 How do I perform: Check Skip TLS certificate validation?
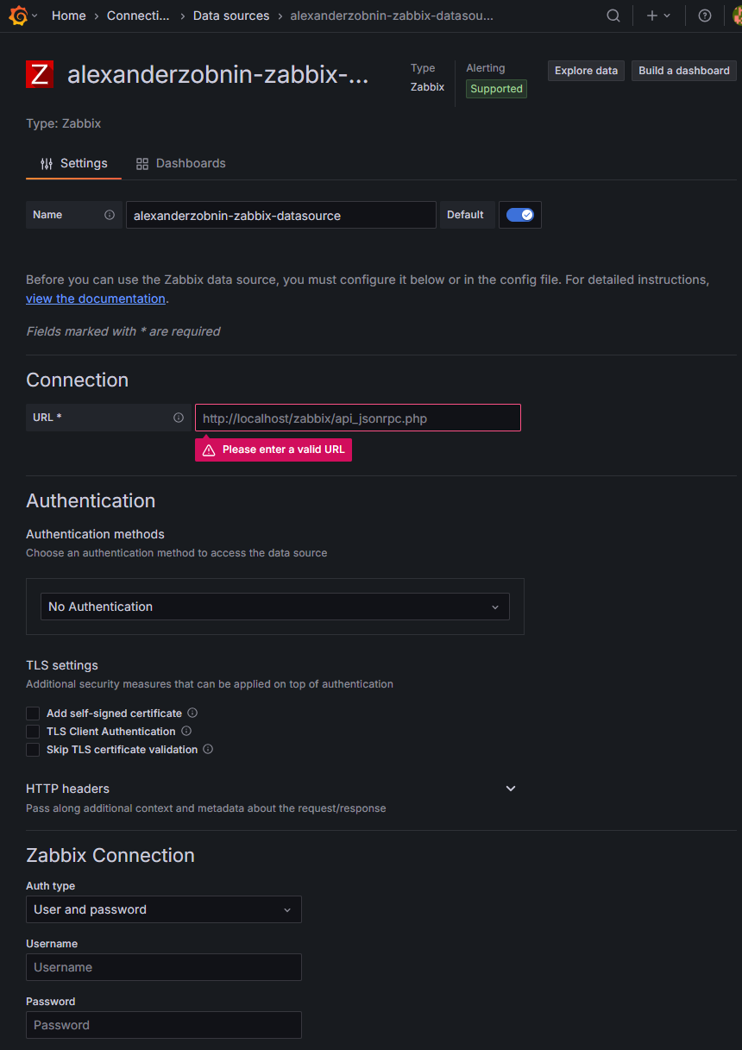(x=33, y=750)
